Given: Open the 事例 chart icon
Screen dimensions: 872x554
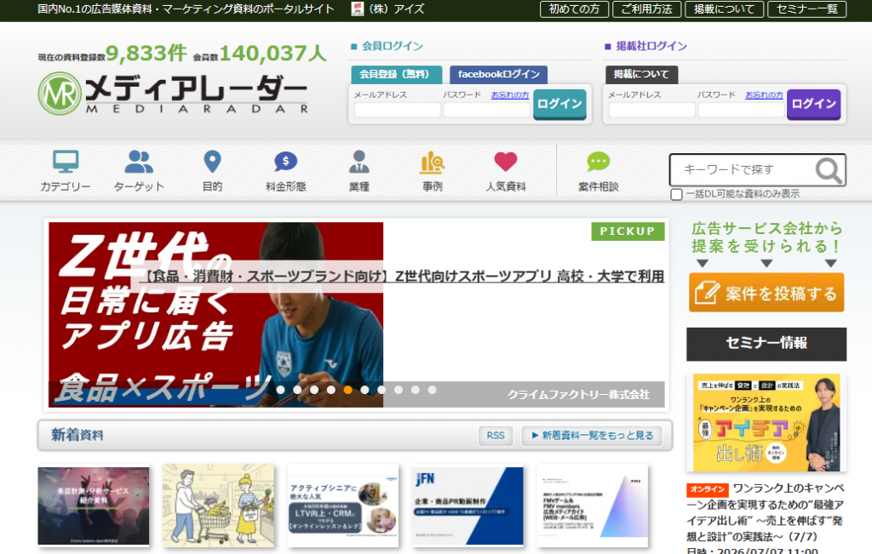Looking at the screenshot, I should 432,162.
